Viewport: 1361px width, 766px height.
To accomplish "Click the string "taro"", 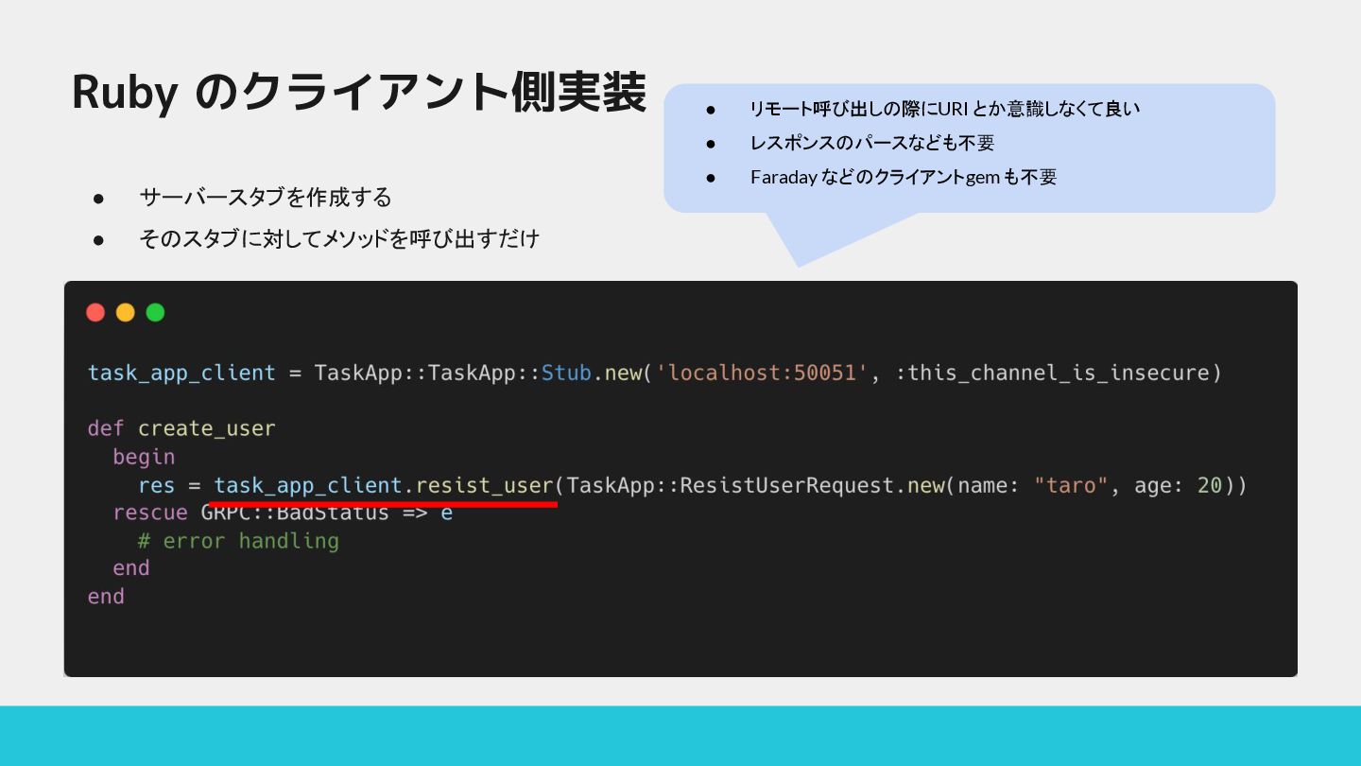I will 1070,486.
